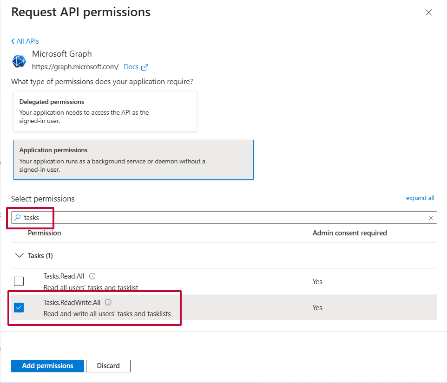Screen dimensions: 447x383
Task: Click the Discard button
Action: [x=108, y=366]
